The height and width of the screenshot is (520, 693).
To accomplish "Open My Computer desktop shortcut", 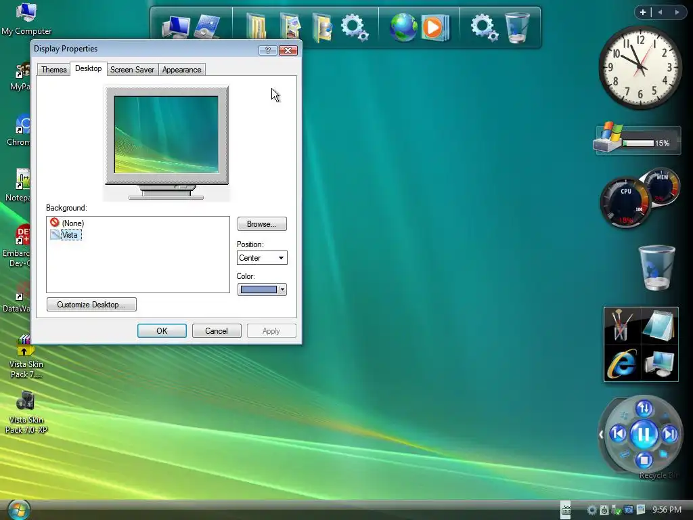I will click(x=26, y=18).
